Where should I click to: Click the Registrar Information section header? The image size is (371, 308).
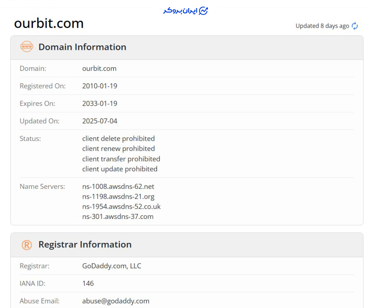[x=85, y=245]
